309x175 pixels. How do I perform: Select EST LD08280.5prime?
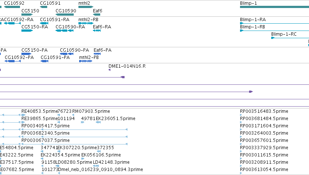74,163
